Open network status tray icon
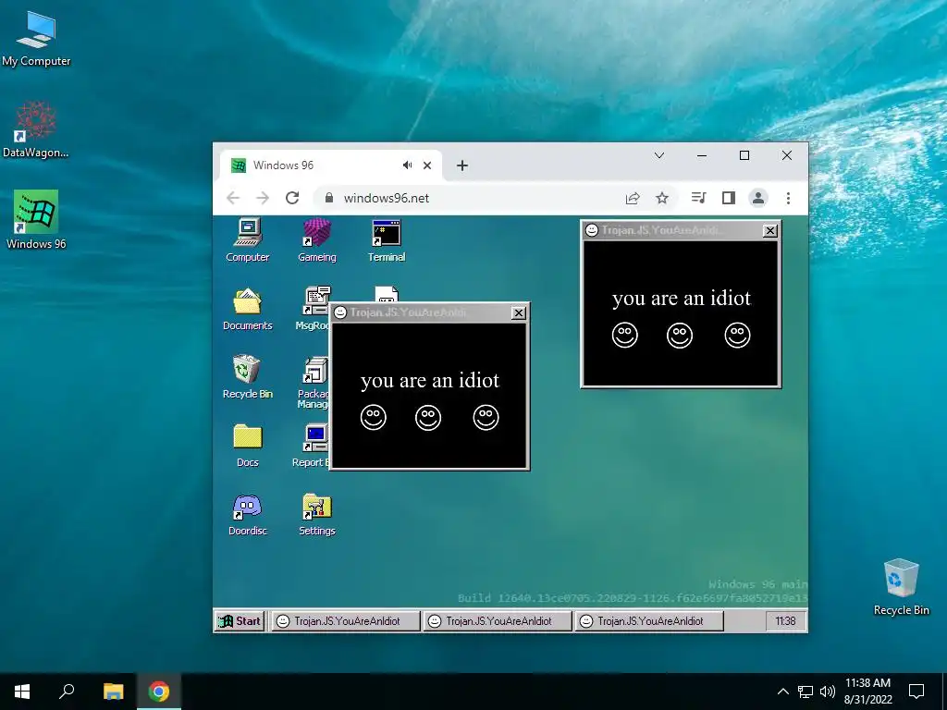 (806, 692)
